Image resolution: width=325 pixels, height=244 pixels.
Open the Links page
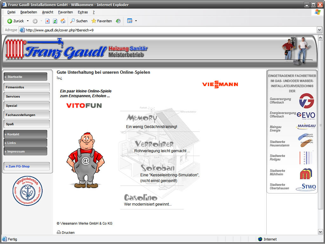(x=25, y=143)
